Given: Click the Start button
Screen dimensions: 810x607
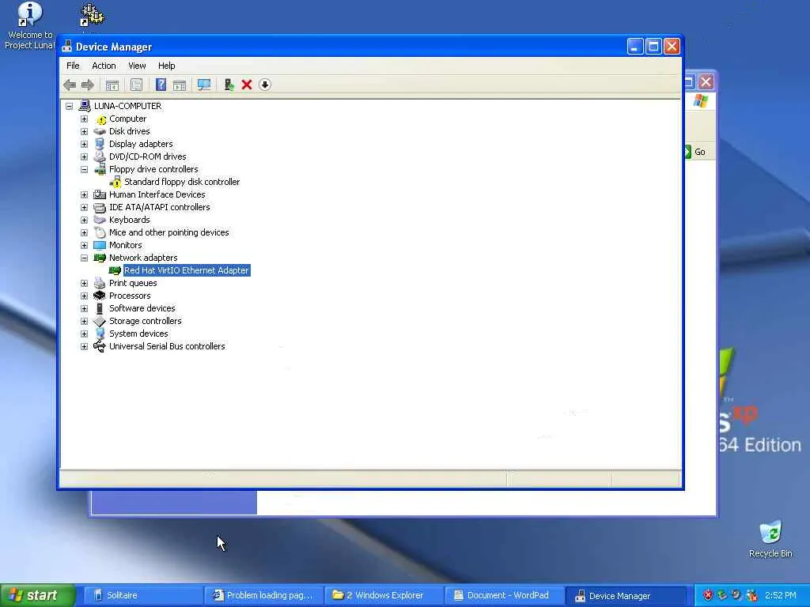Looking at the screenshot, I should [37, 595].
